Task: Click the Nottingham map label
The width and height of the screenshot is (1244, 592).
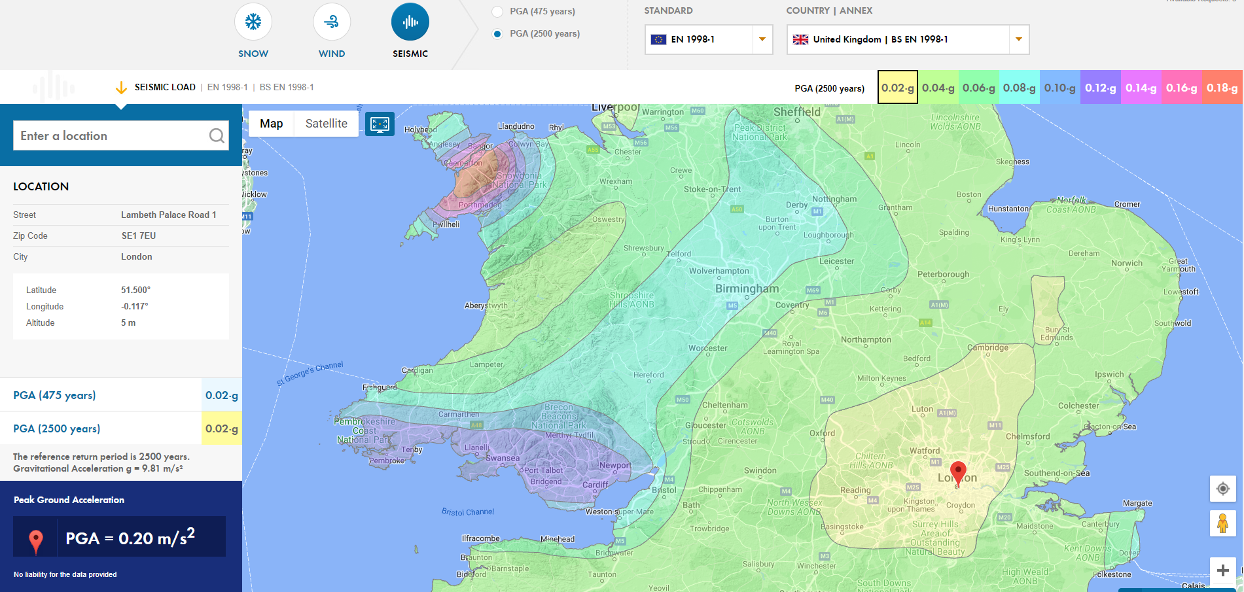Action: (834, 199)
